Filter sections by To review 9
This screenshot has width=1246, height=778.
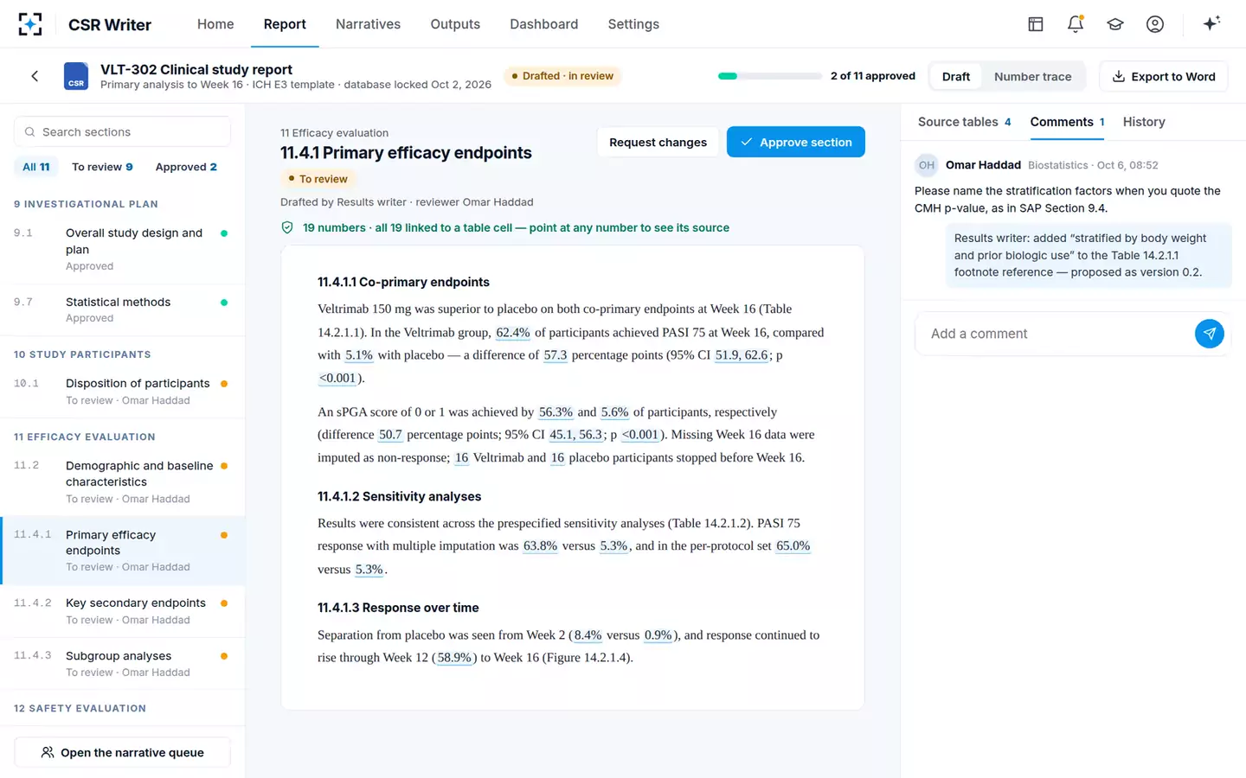click(x=102, y=167)
